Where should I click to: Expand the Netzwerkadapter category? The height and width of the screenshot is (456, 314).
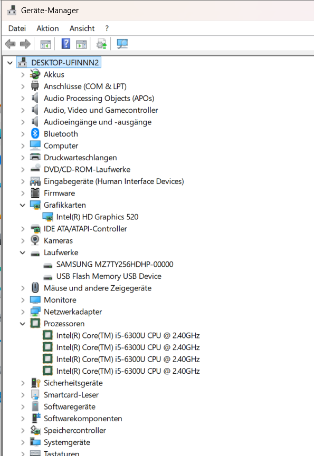(x=23, y=312)
